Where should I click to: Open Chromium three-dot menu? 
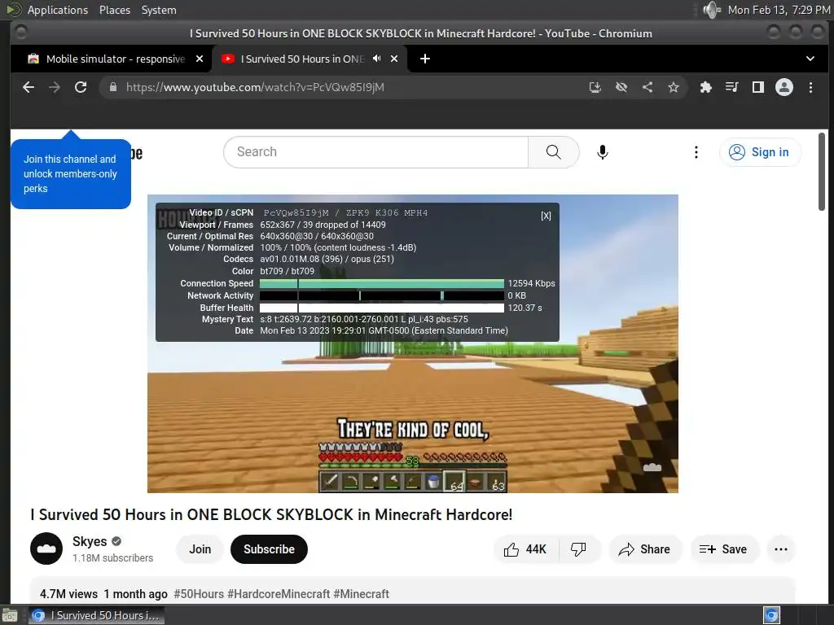pyautogui.click(x=810, y=87)
